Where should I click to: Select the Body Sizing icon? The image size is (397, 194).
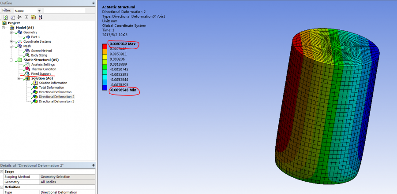pyautogui.click(x=28, y=55)
